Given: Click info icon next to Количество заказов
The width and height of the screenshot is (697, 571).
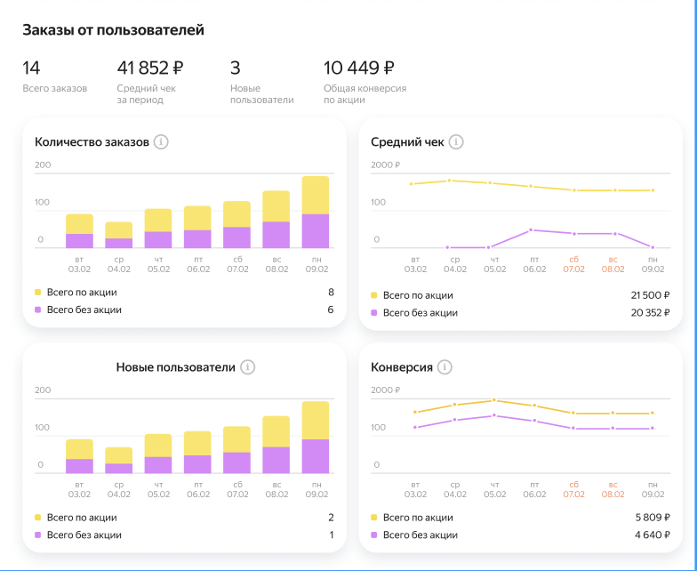Looking at the screenshot, I should point(161,142).
